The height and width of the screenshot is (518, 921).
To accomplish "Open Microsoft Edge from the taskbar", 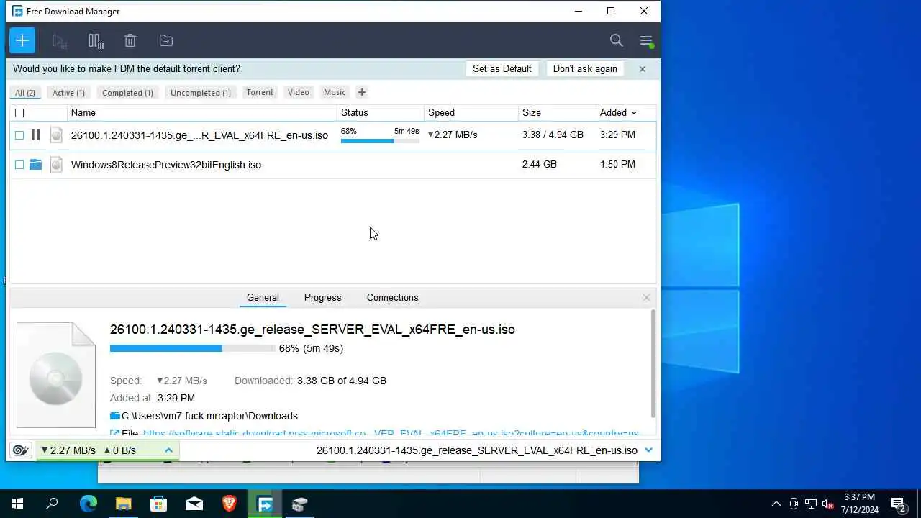I will click(88, 504).
